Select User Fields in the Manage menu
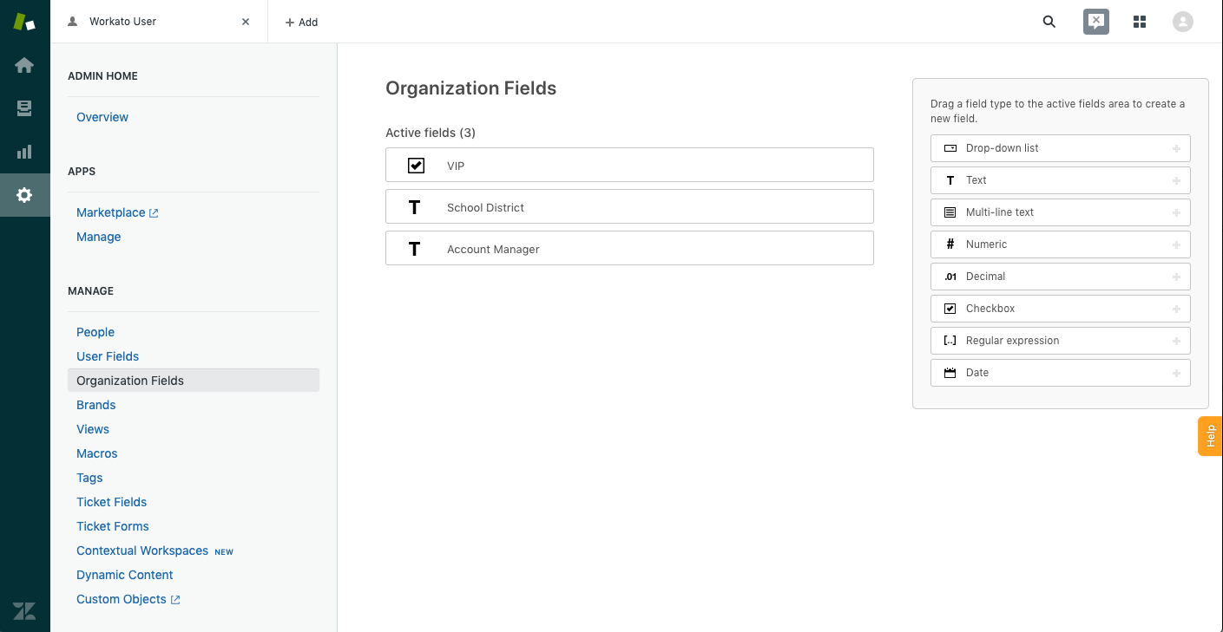The width and height of the screenshot is (1223, 632). [107, 356]
